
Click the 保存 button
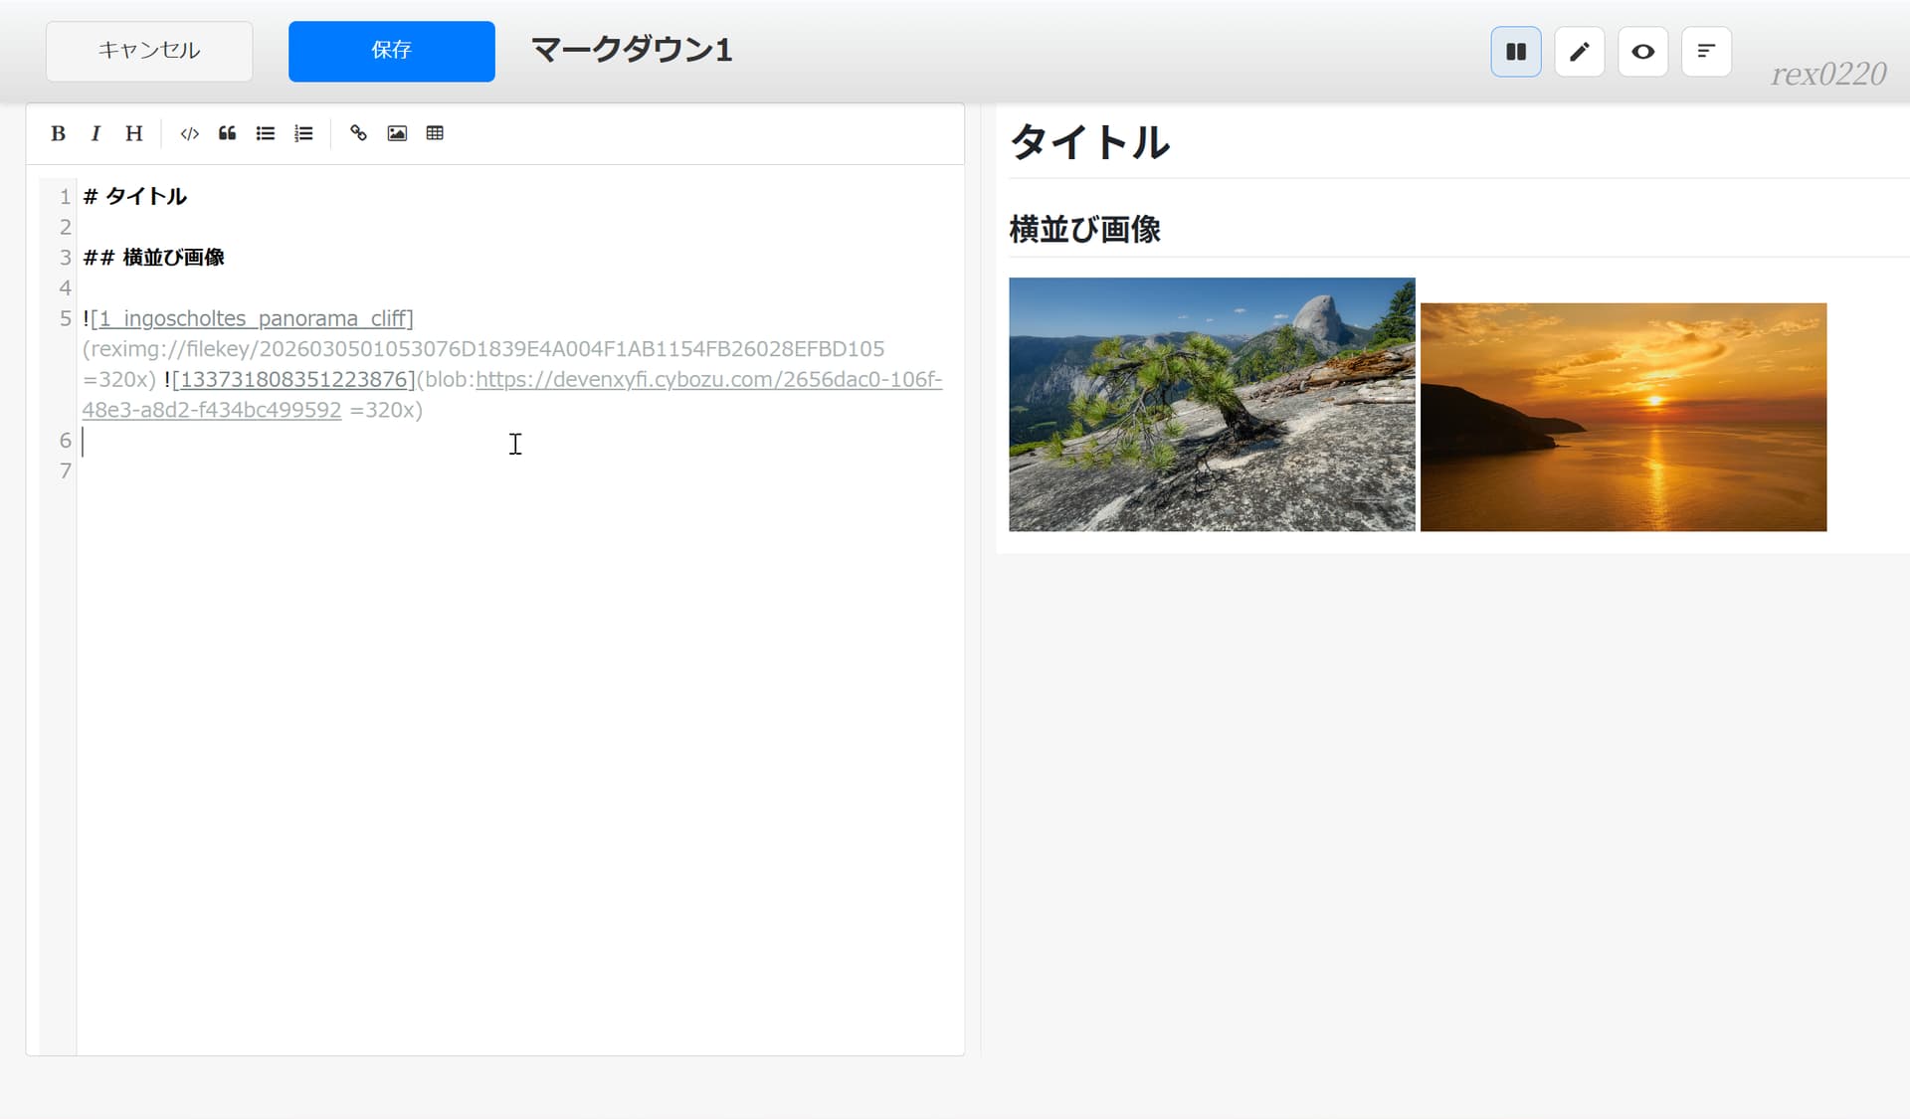(x=391, y=51)
